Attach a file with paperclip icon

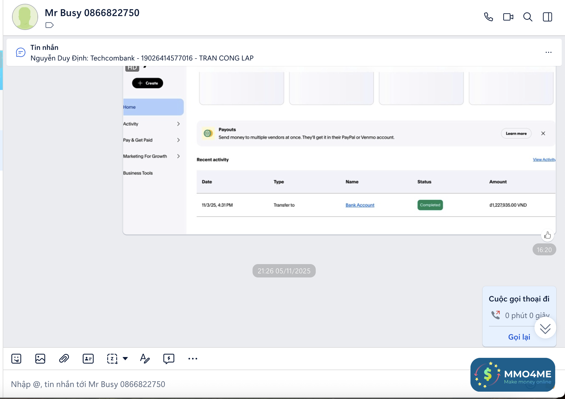coord(64,359)
